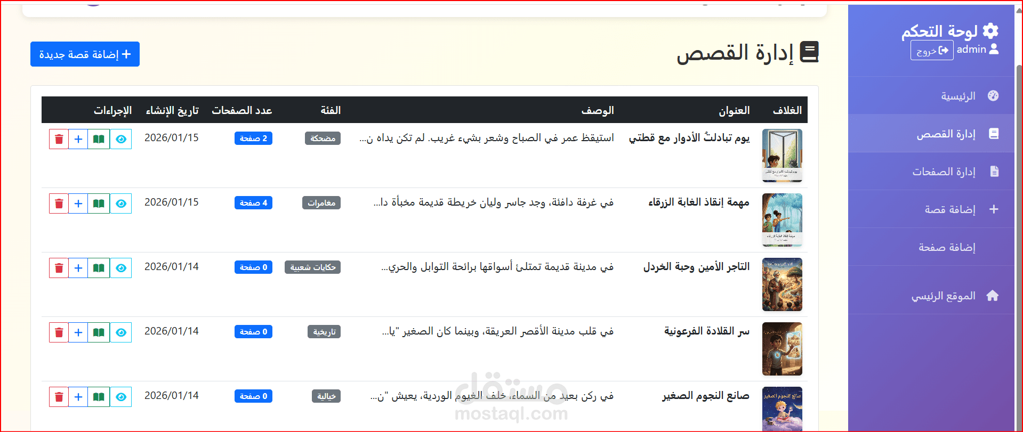Click the حكايات شعبية category badge

pyautogui.click(x=312, y=267)
